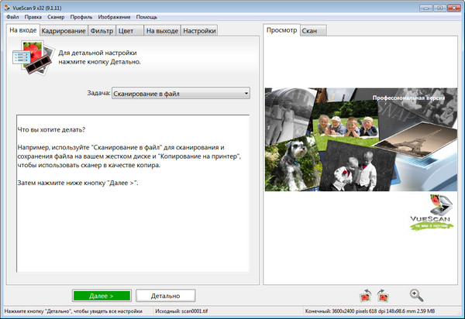Open the Помощь menu
This screenshot has height=319, width=465.
click(146, 16)
